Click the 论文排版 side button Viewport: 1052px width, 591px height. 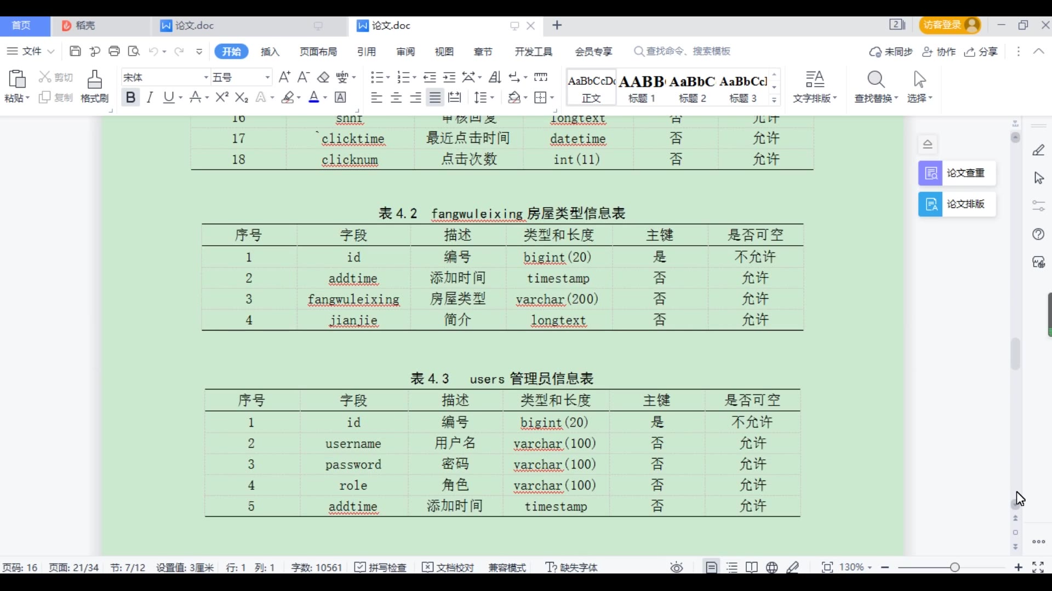point(957,204)
